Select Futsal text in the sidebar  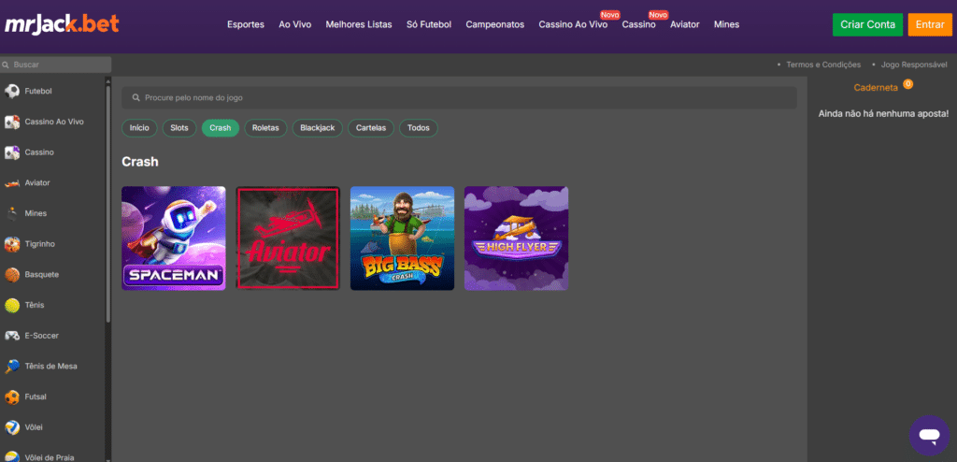[36, 397]
